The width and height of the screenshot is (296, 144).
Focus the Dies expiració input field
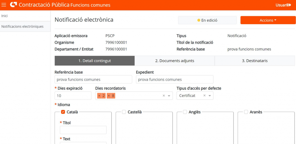pos(73,96)
